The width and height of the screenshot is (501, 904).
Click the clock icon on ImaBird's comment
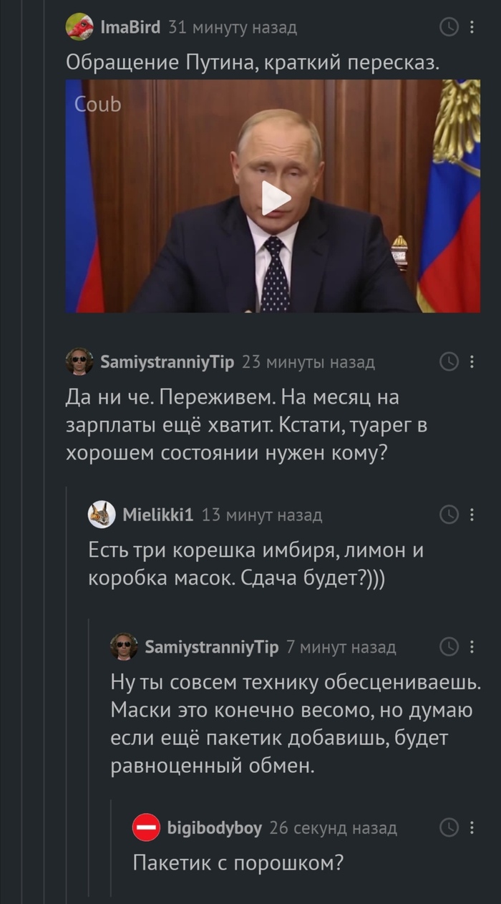tap(449, 28)
